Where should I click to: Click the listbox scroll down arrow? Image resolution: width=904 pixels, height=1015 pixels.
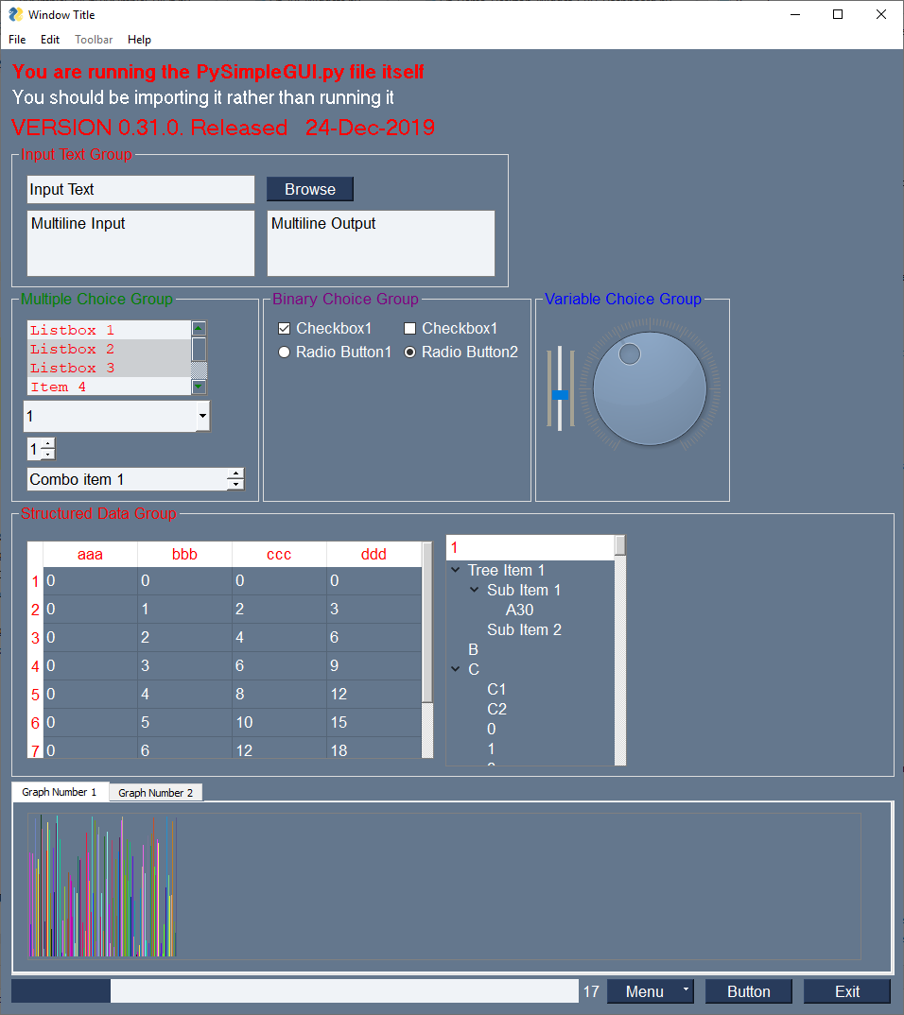pos(199,387)
